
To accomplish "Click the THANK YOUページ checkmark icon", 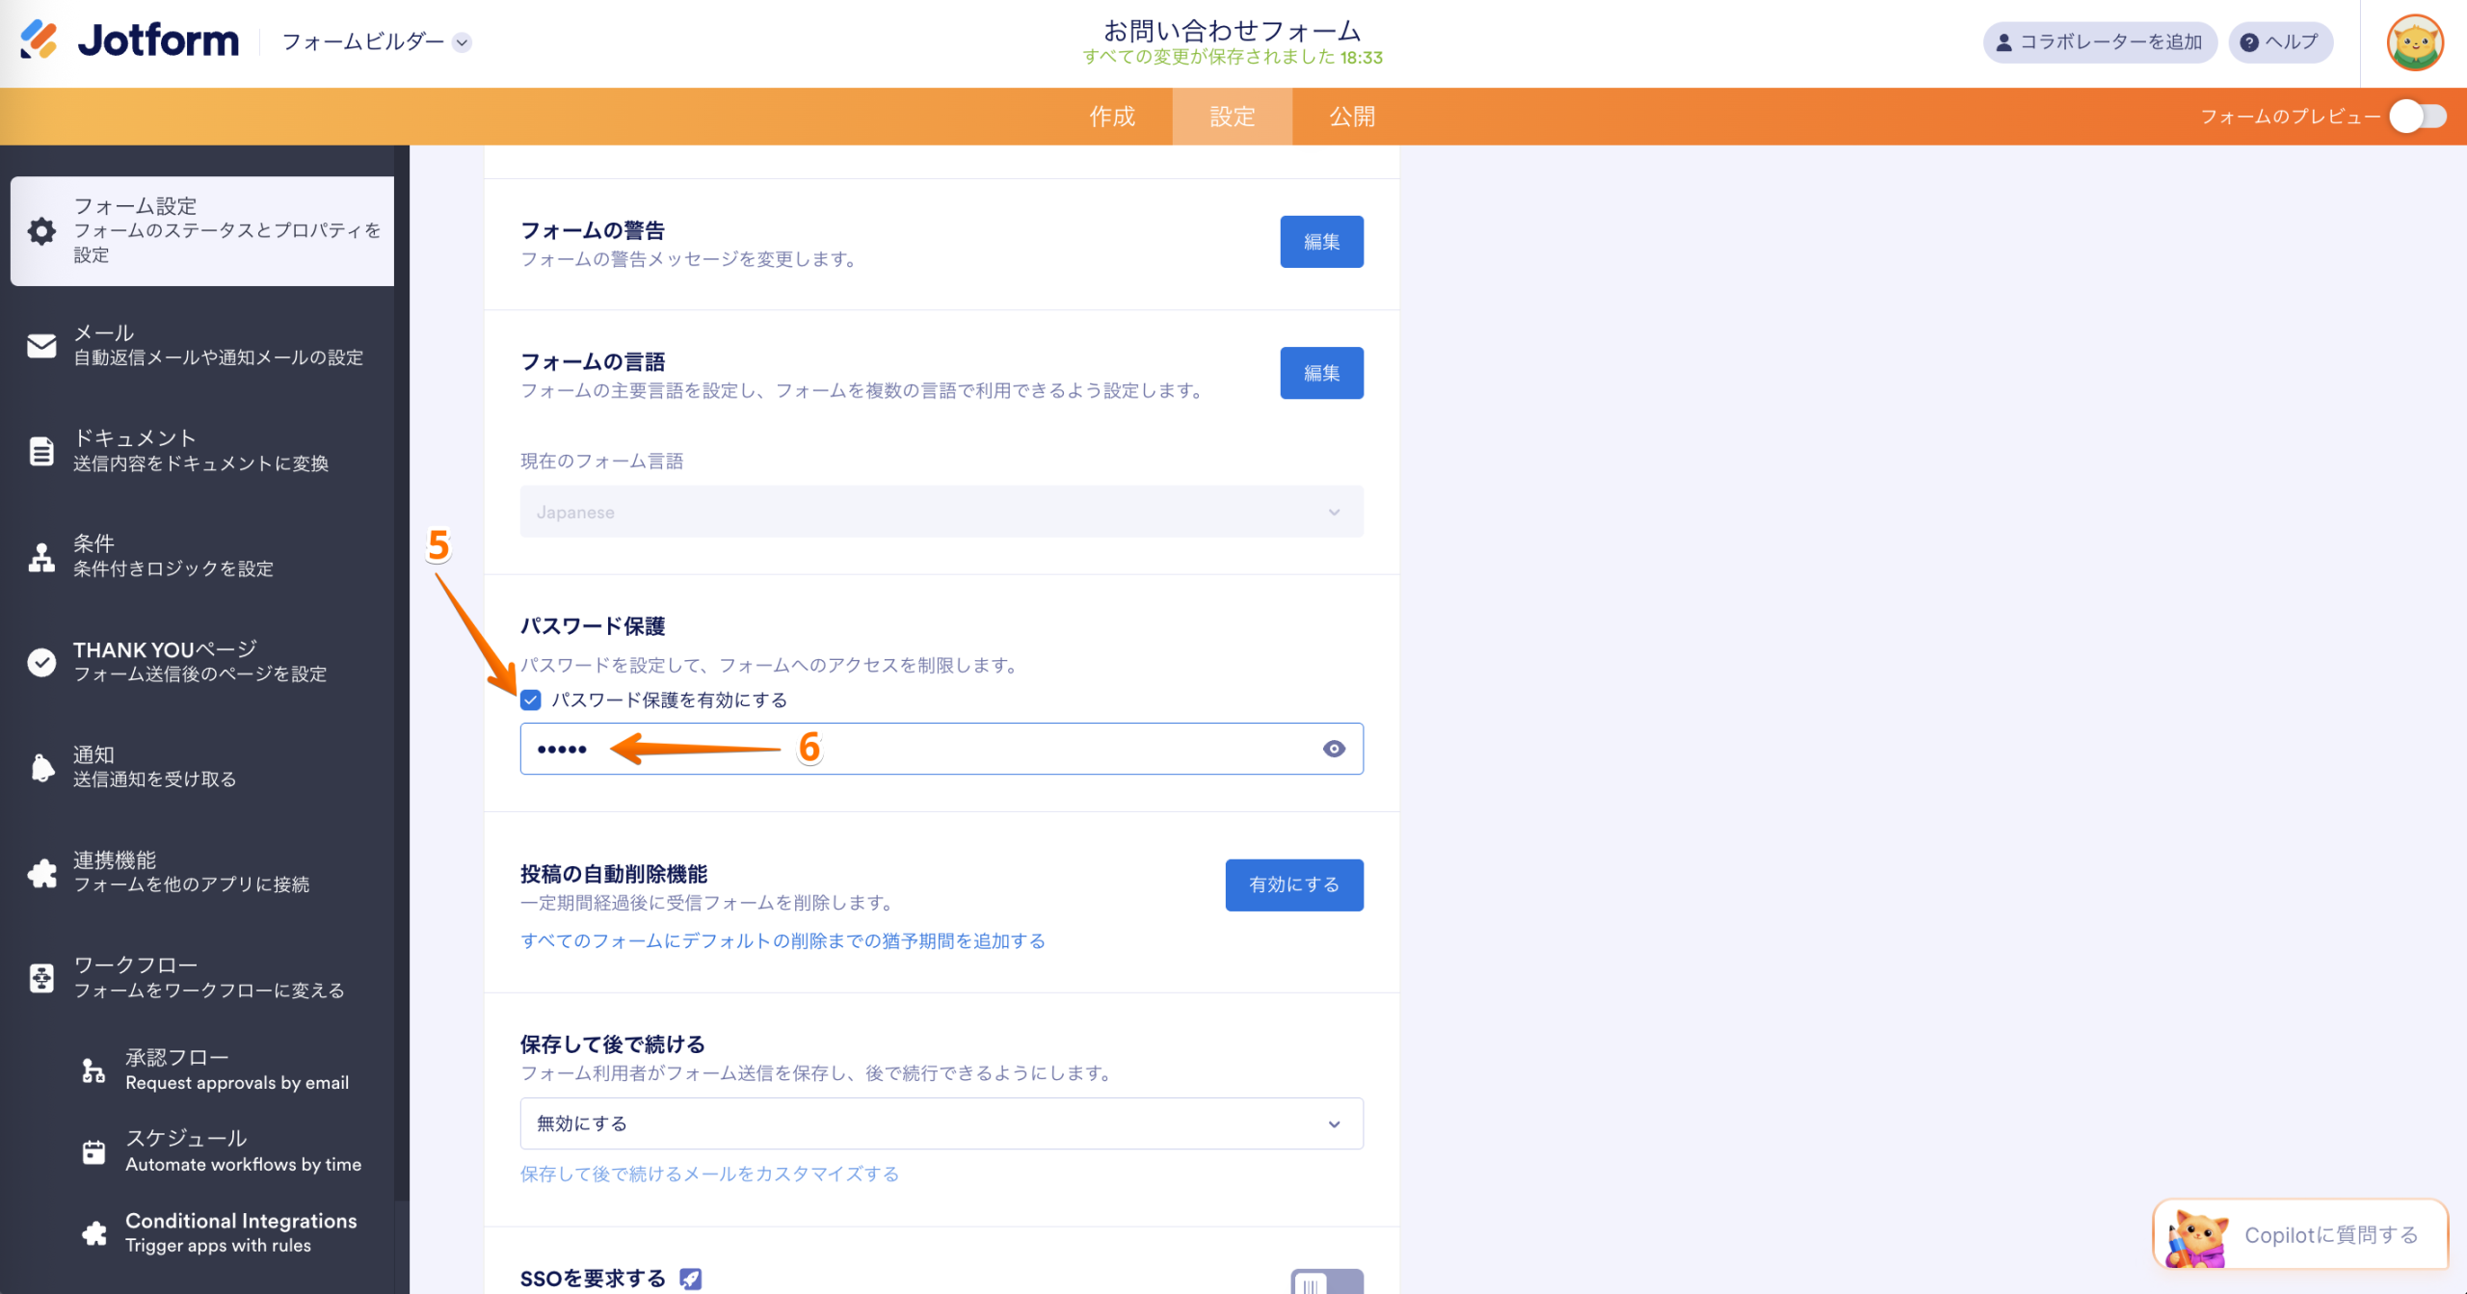I will coord(41,662).
